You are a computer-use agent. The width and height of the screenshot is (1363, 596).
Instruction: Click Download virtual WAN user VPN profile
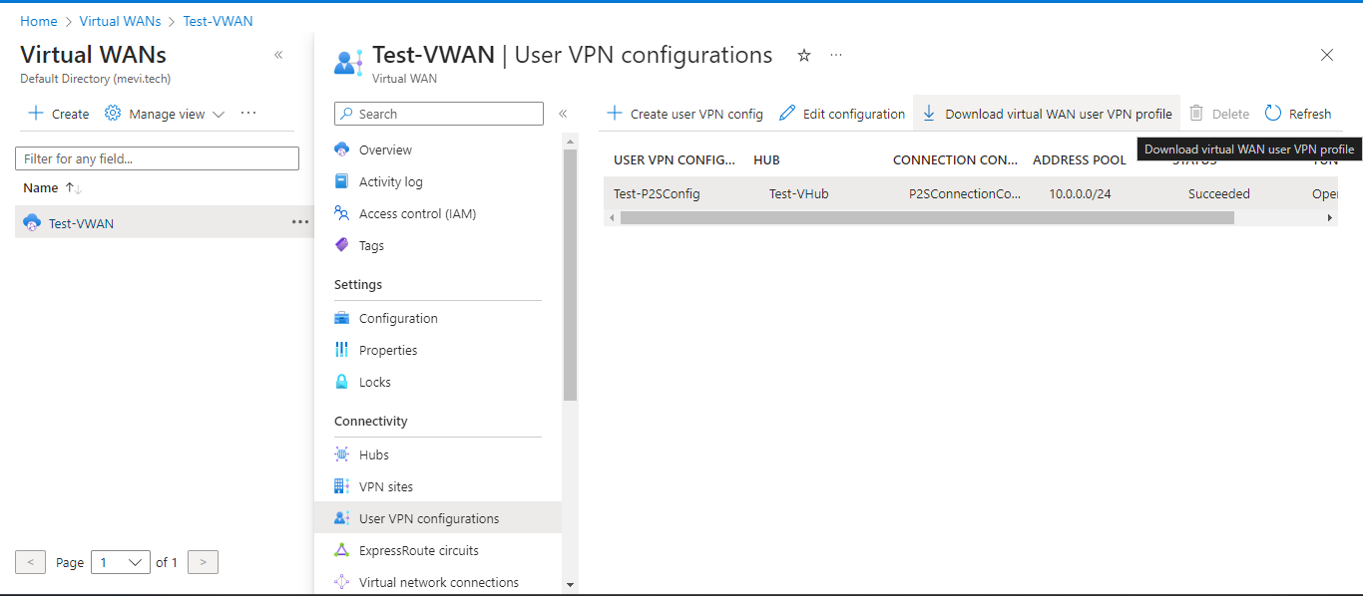click(1047, 114)
